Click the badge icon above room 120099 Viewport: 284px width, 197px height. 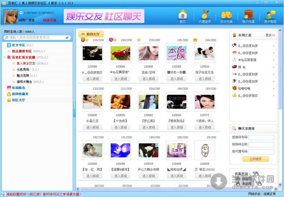tap(82, 40)
